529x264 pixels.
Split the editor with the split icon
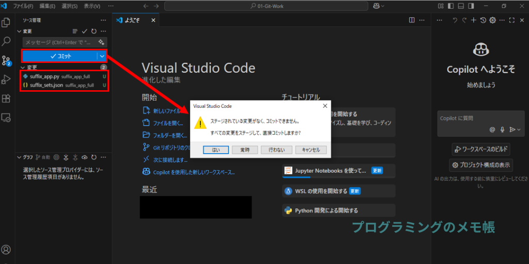click(x=412, y=20)
